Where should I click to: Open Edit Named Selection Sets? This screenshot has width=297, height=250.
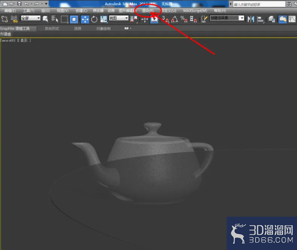[x=204, y=19]
